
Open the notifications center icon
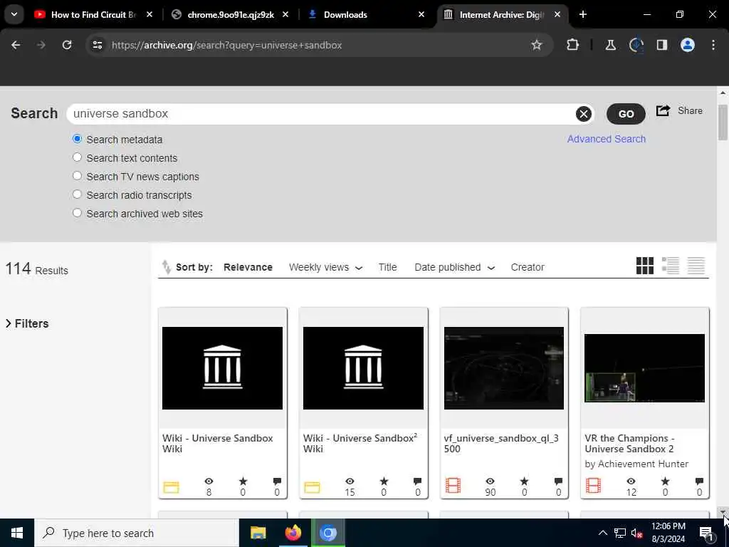(706, 533)
